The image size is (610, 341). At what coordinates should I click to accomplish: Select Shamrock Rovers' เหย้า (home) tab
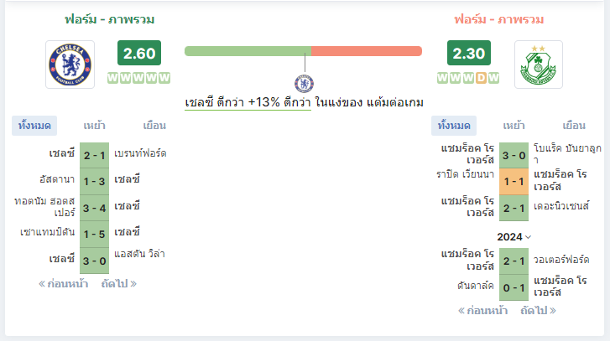click(x=514, y=126)
